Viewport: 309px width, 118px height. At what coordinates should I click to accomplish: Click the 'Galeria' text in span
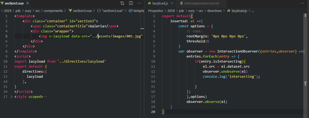(97, 26)
